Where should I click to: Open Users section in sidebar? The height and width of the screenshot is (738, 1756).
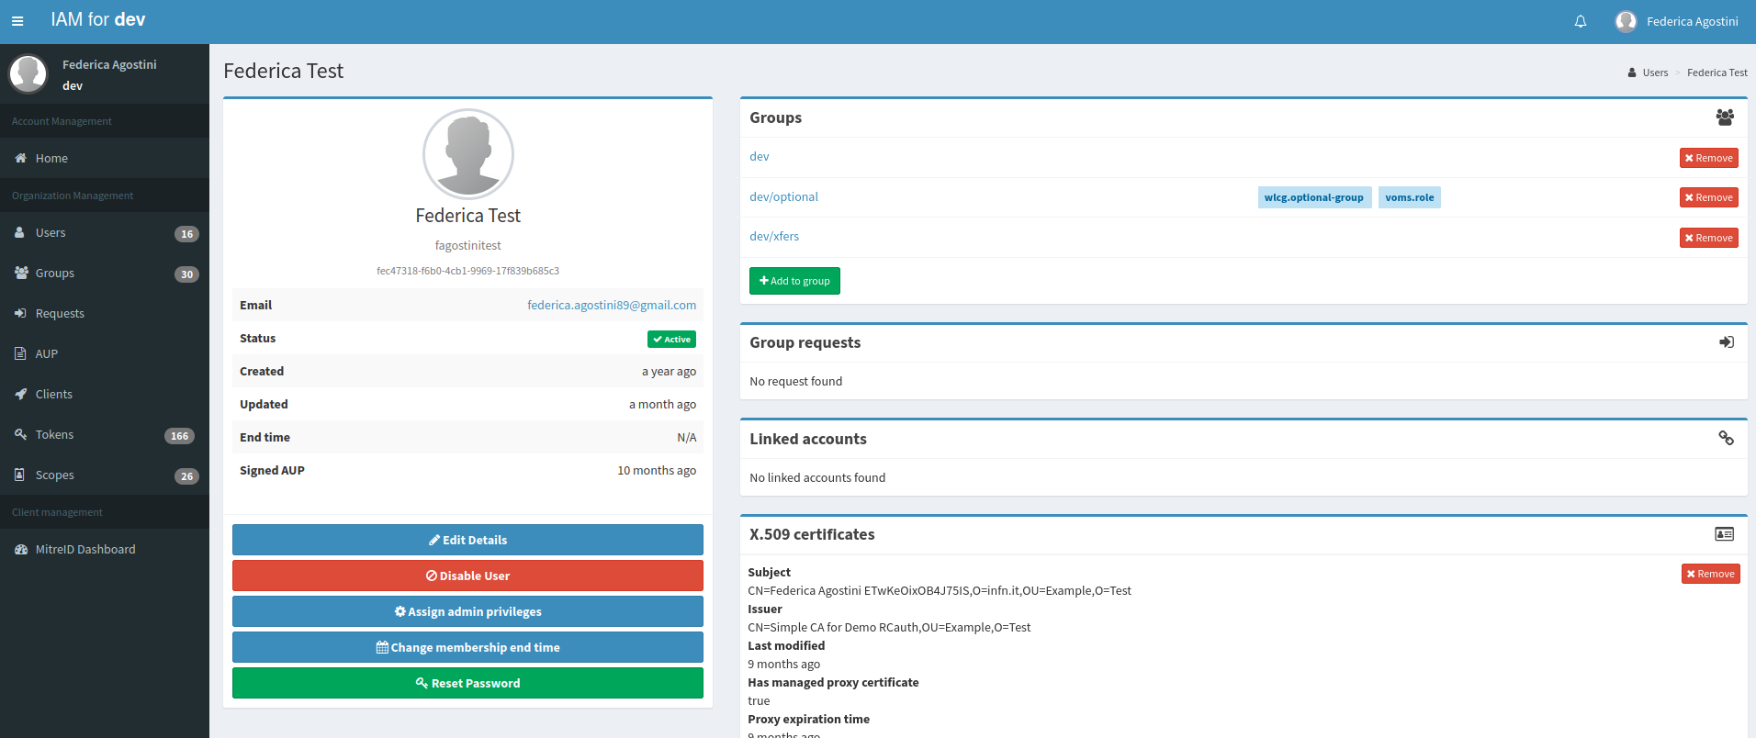pyautogui.click(x=105, y=233)
